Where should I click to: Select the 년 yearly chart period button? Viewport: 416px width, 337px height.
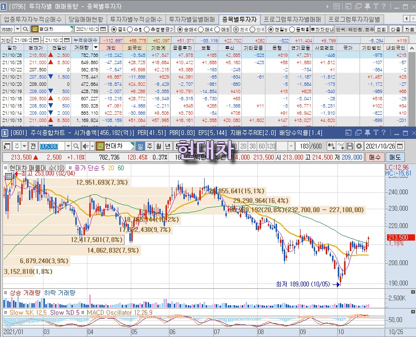(x=167, y=146)
